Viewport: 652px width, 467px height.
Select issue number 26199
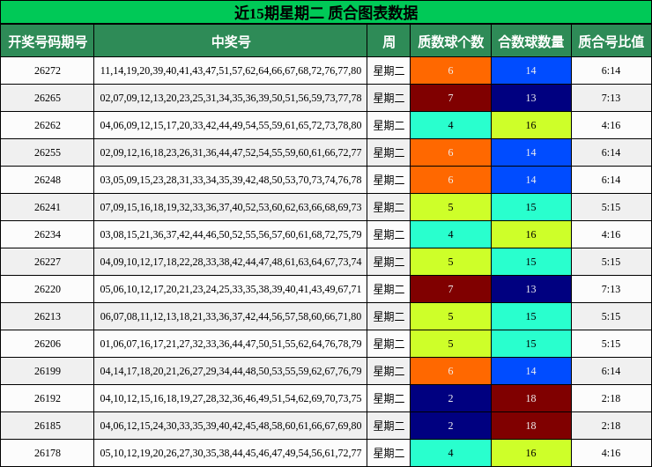[x=48, y=371]
